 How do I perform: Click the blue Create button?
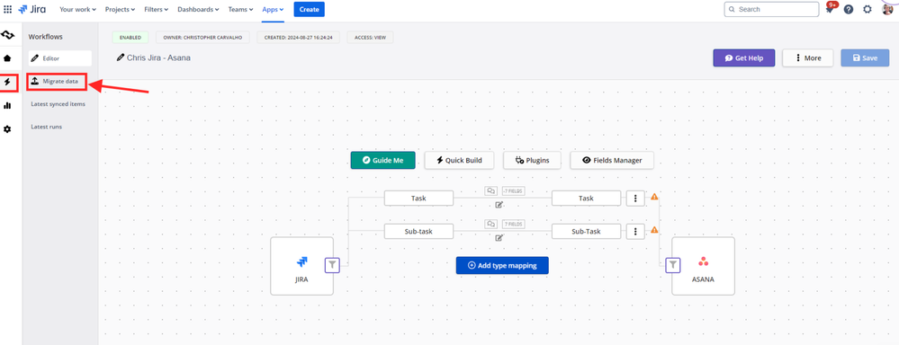(309, 9)
